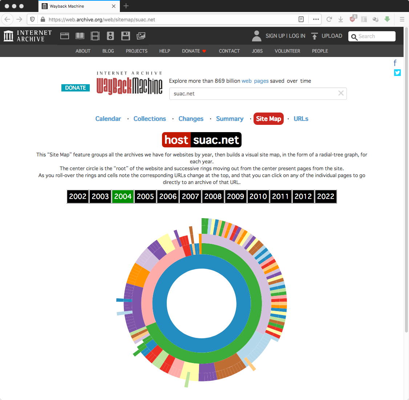Open the Images icon
Screen dimensions: 409x400
141,36
